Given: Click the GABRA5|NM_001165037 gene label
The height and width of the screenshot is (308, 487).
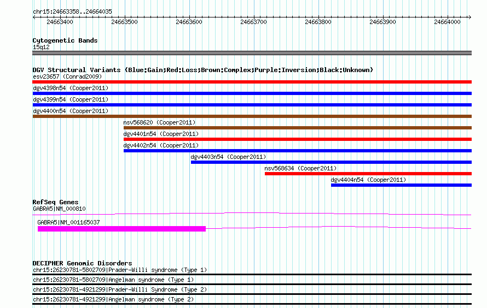Looking at the screenshot, I should tap(68, 222).
